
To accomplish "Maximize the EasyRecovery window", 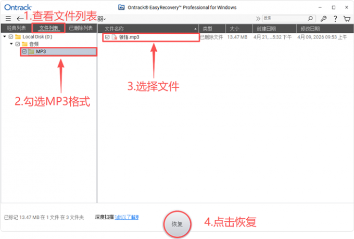I will click(334, 7).
